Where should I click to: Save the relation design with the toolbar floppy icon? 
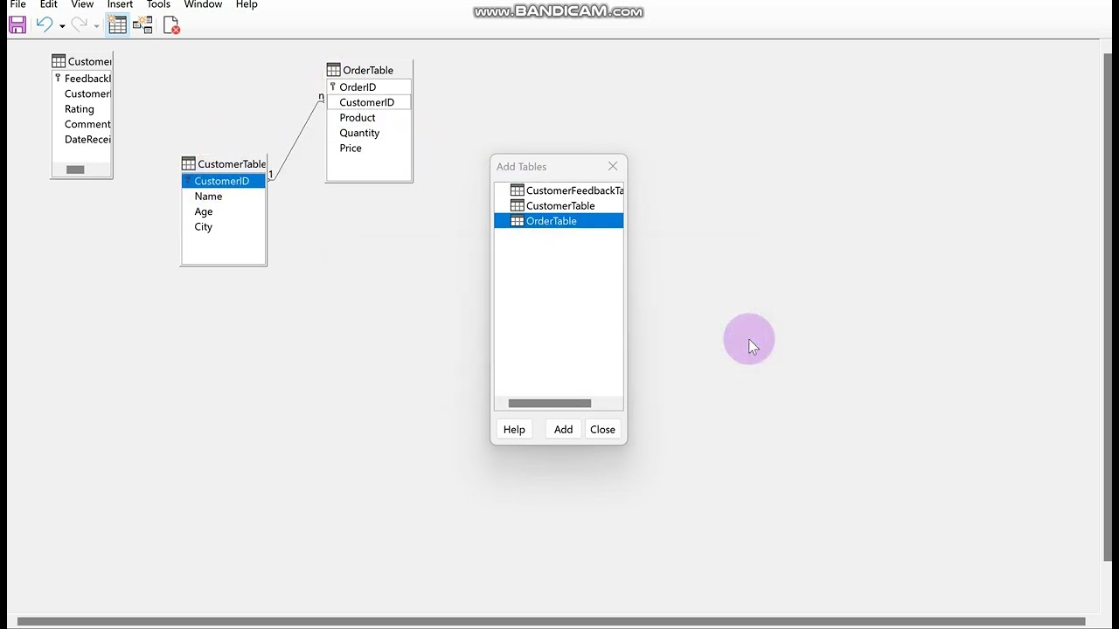tap(17, 25)
